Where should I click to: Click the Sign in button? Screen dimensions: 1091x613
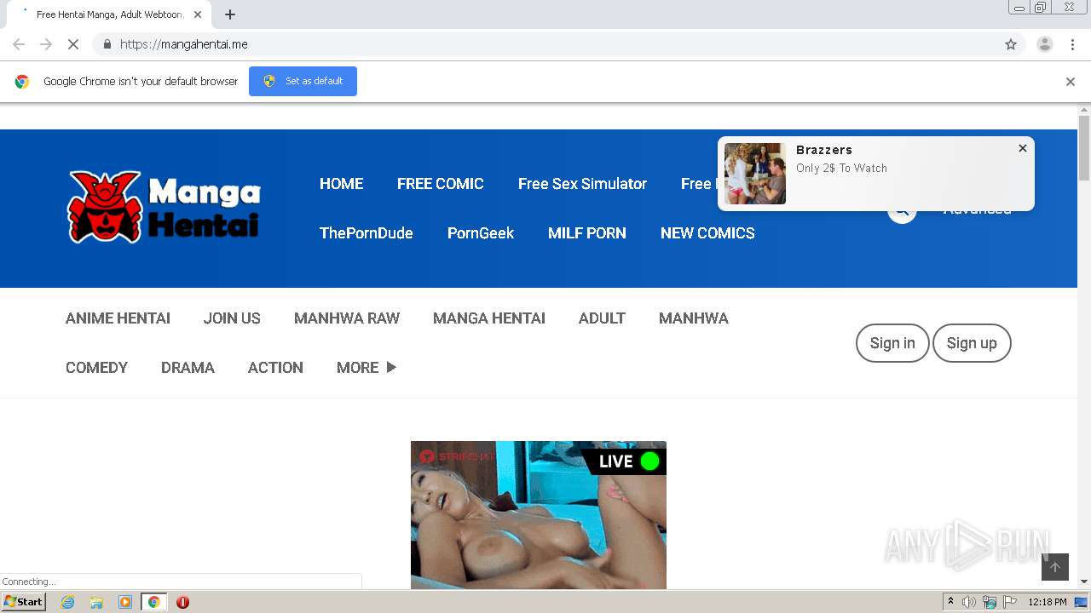(892, 343)
